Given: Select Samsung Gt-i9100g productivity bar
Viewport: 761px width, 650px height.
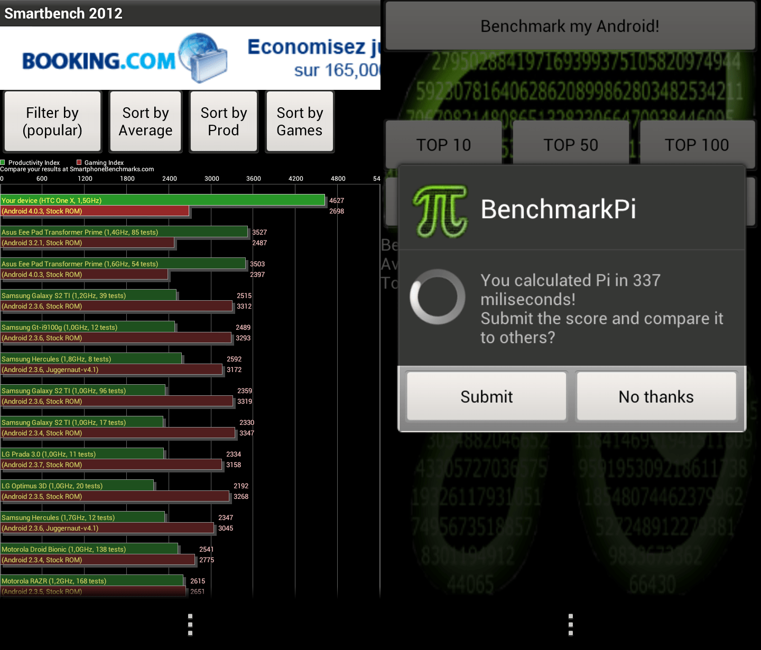Looking at the screenshot, I should (x=88, y=327).
